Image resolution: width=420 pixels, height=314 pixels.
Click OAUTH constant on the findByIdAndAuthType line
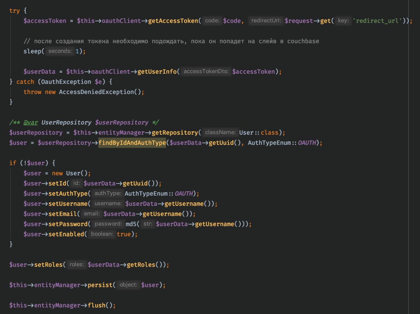[307, 143]
